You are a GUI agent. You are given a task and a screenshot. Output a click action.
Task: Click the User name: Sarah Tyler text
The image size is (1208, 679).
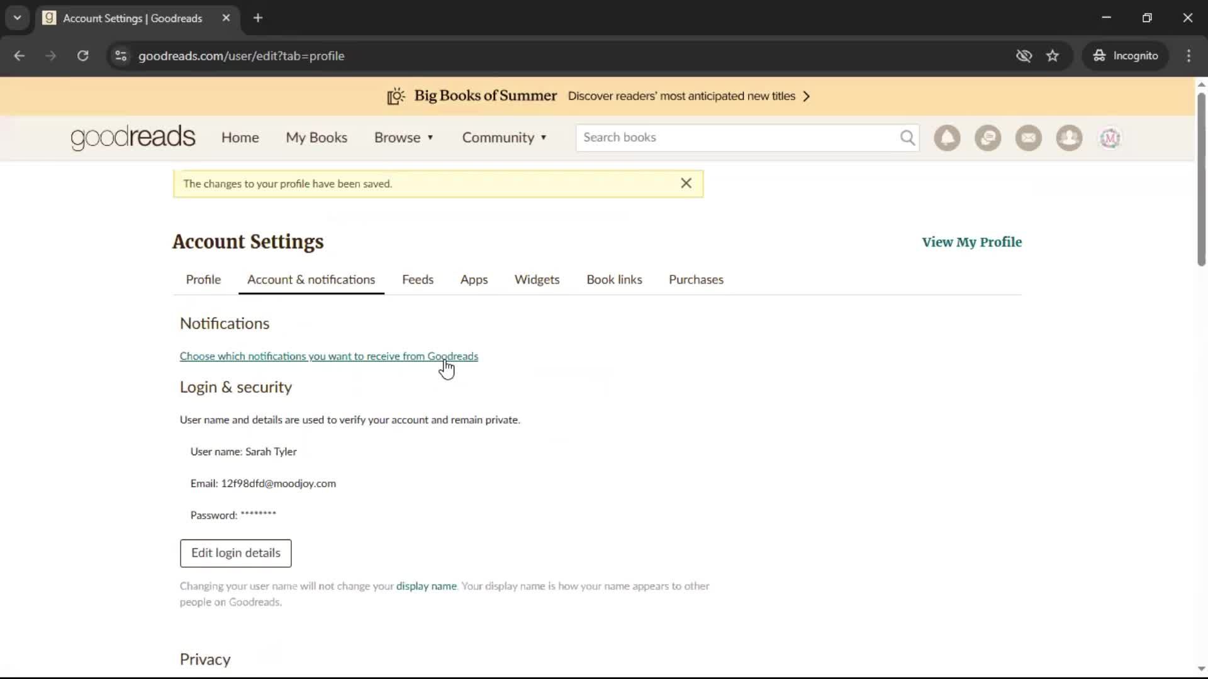[x=243, y=451]
